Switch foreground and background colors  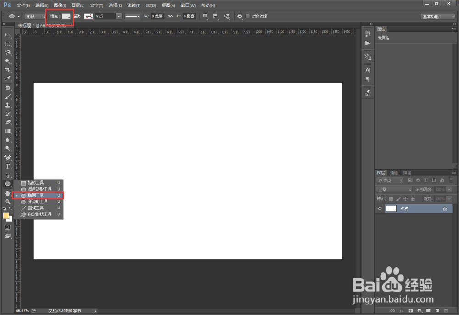coord(10,208)
